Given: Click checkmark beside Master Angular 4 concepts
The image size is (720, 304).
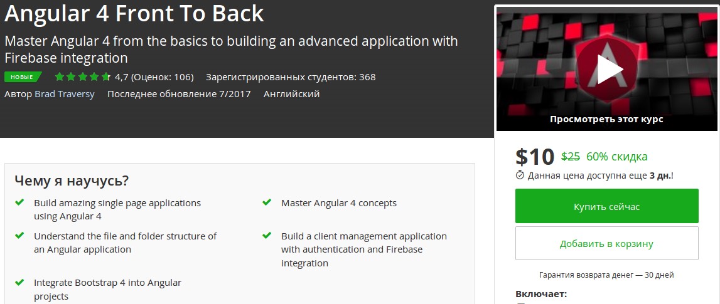Looking at the screenshot, I should click(x=267, y=202).
